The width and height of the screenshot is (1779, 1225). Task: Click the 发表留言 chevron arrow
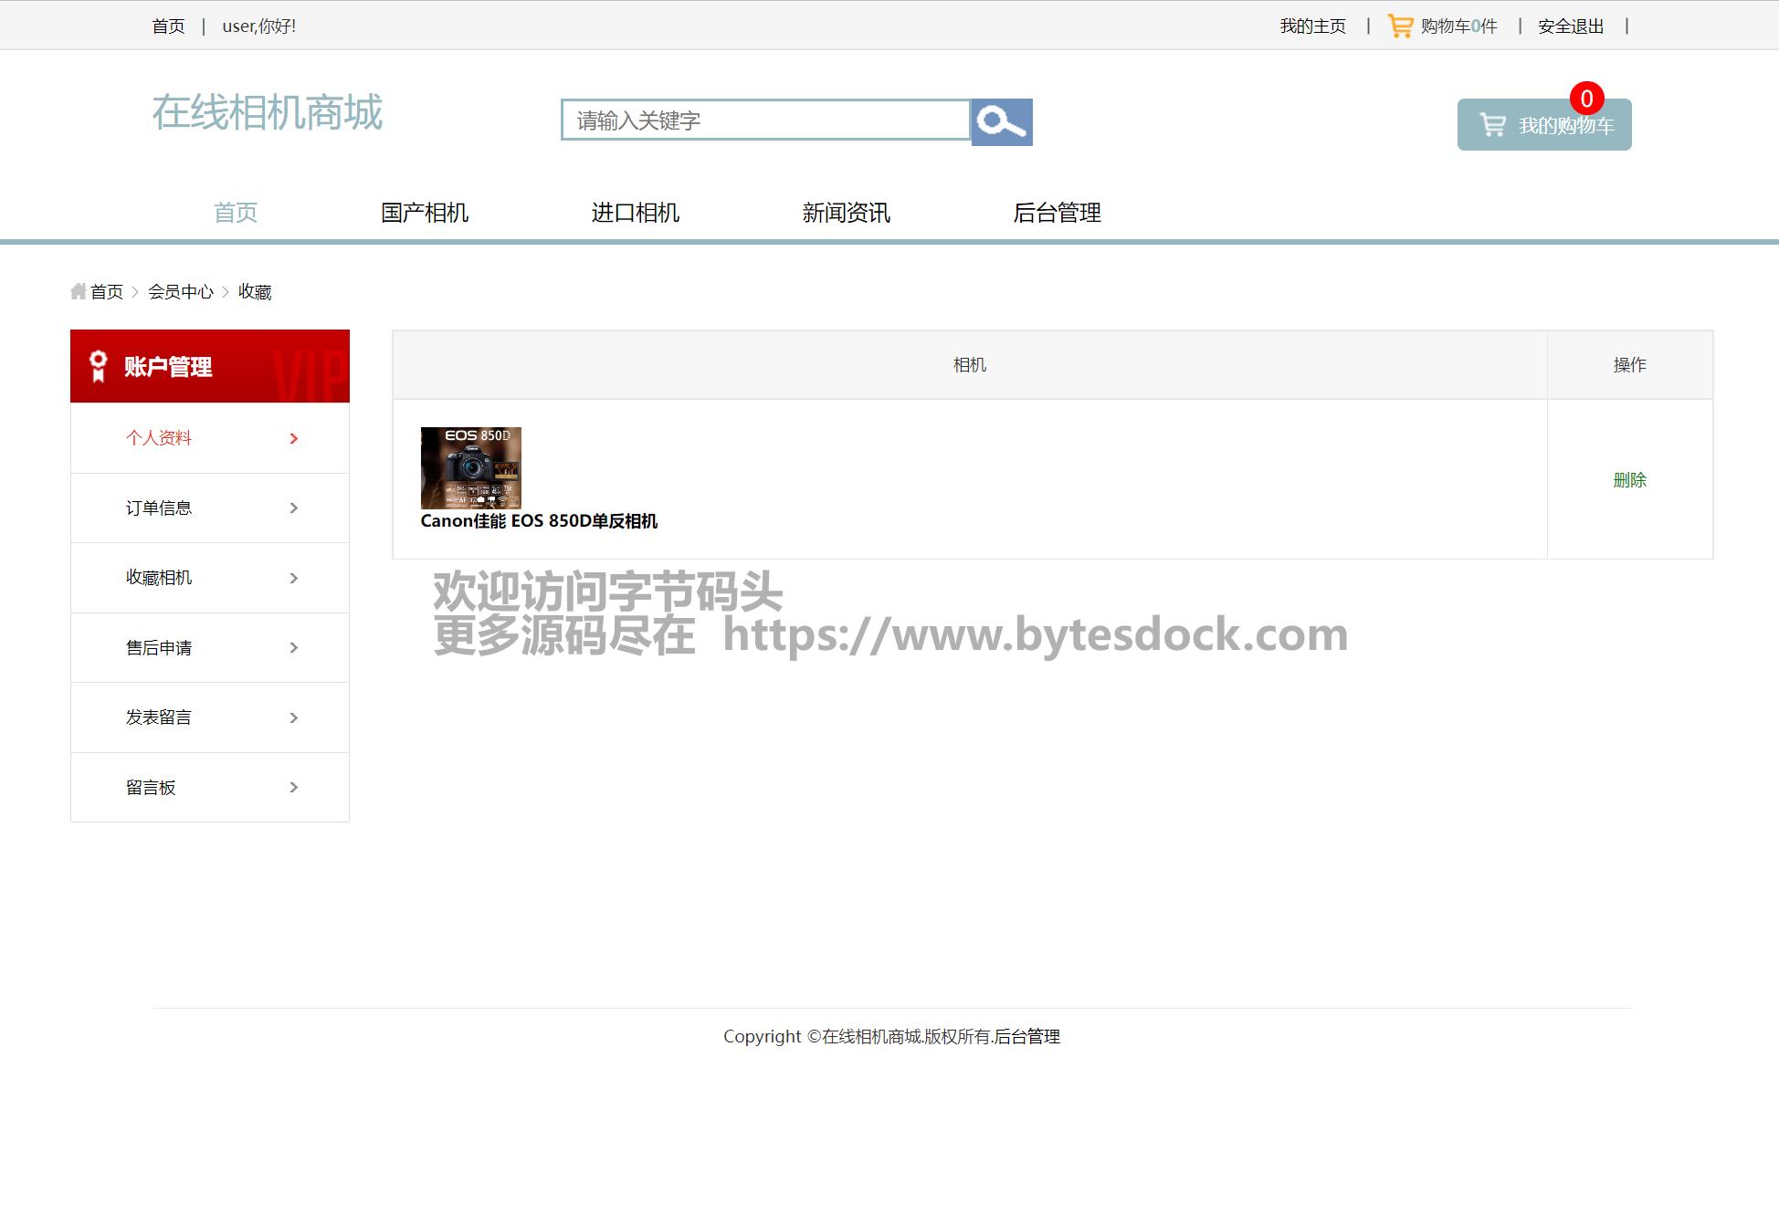[293, 717]
